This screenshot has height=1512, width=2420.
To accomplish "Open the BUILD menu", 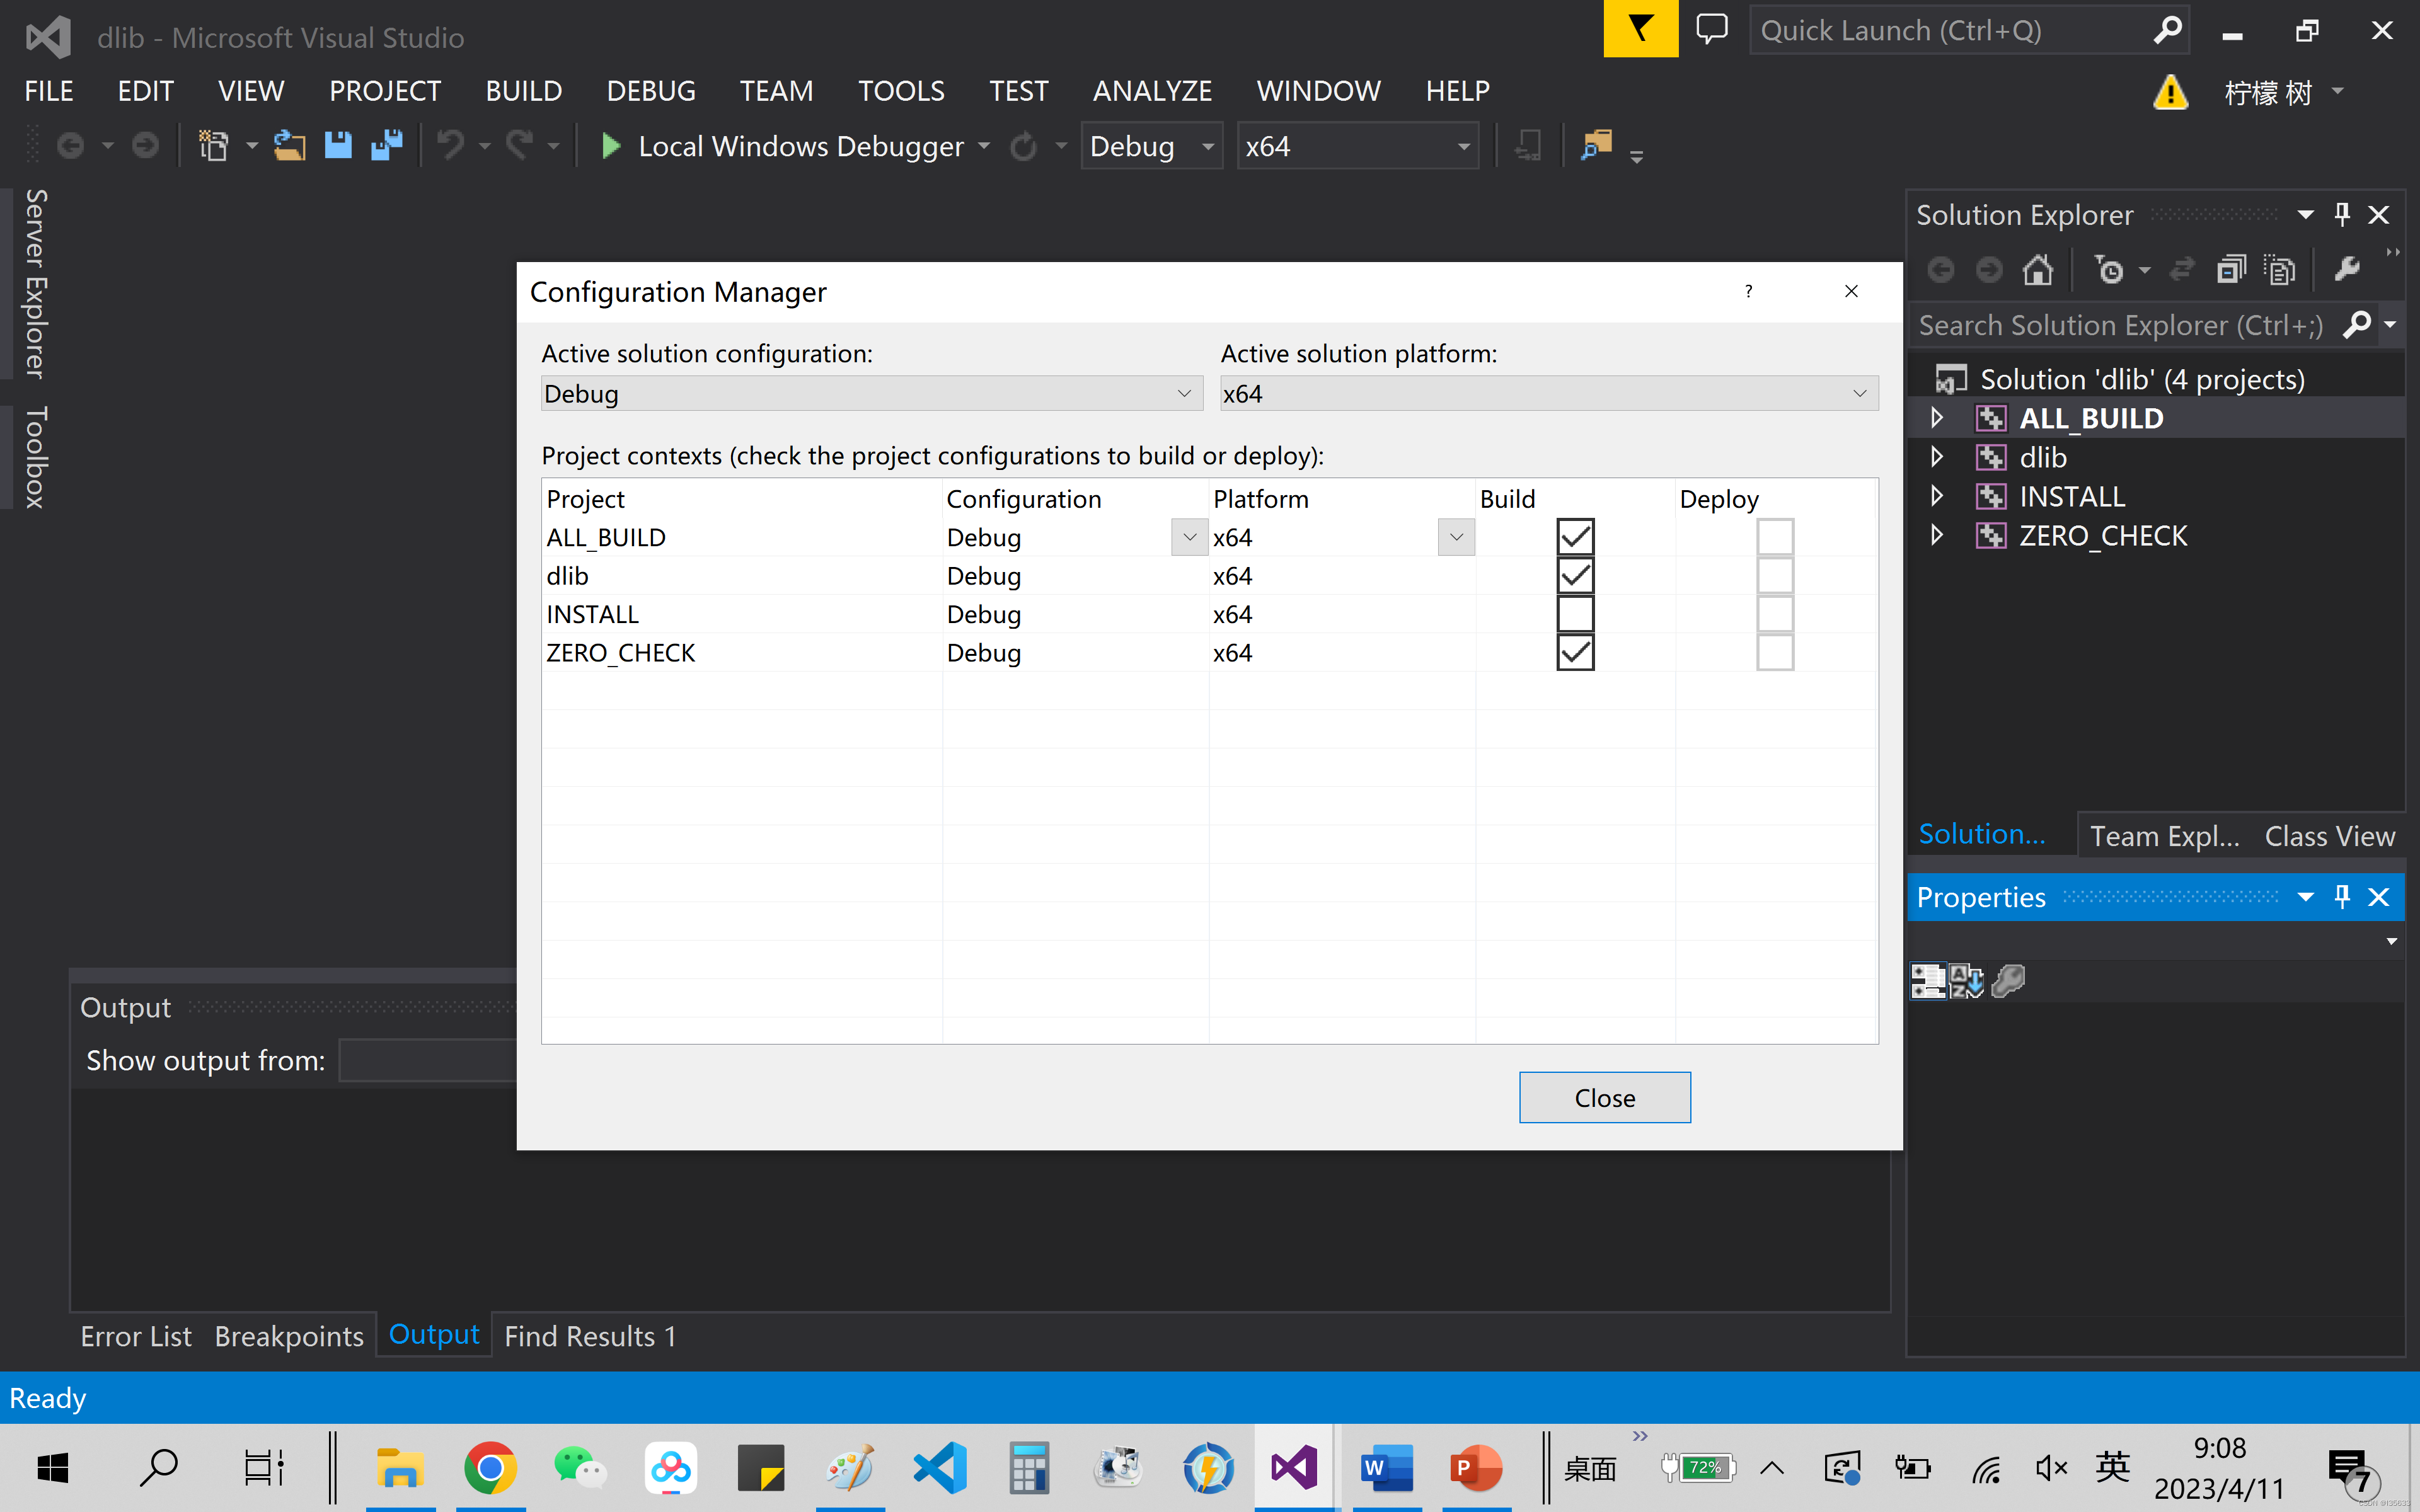I will click(523, 90).
